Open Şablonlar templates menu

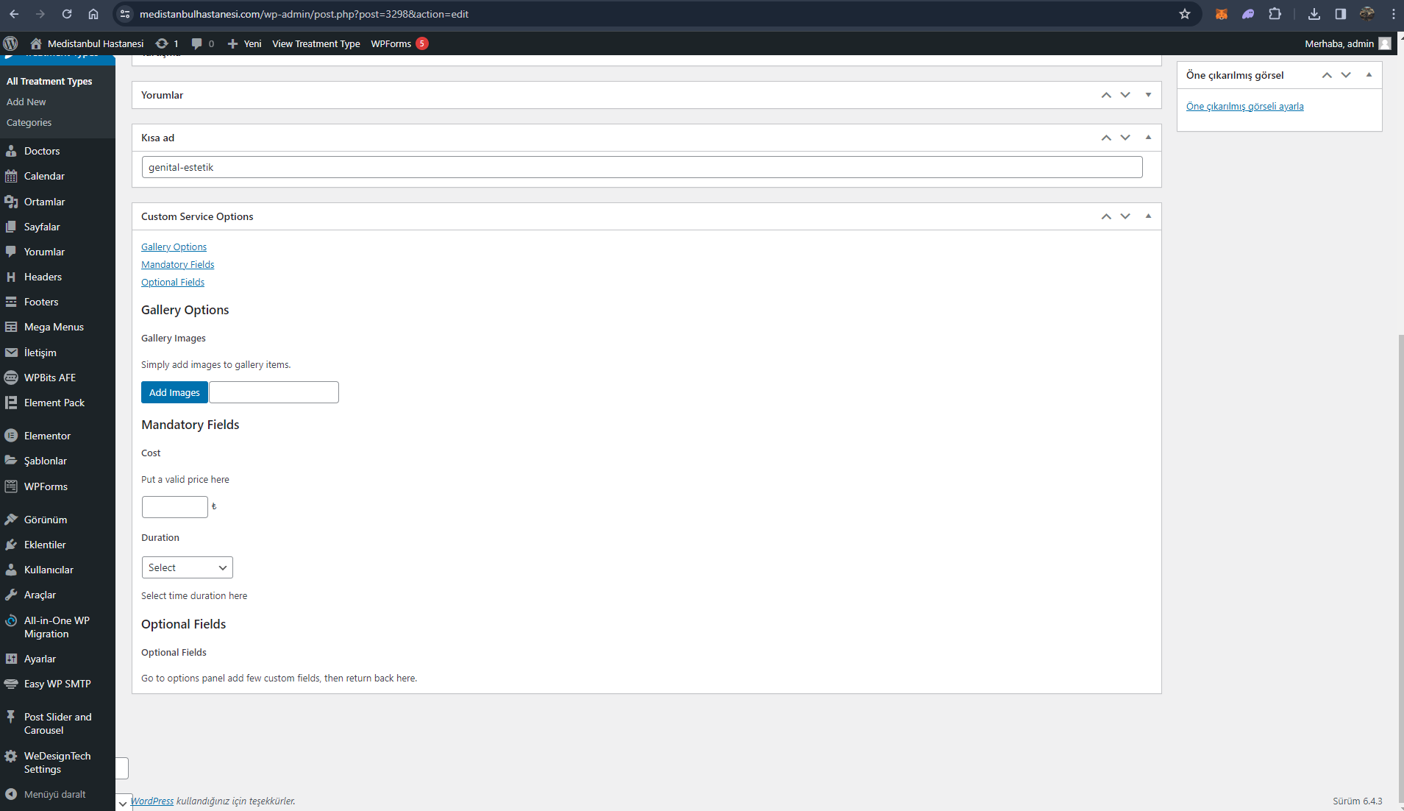(45, 461)
